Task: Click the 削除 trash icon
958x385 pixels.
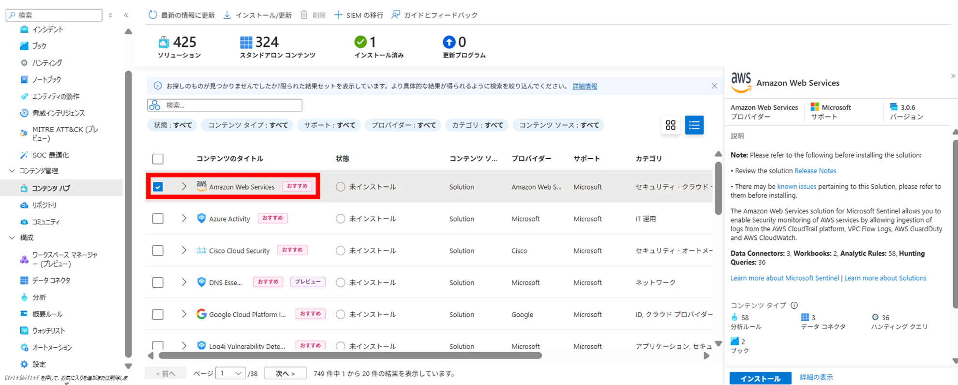Action: point(304,15)
